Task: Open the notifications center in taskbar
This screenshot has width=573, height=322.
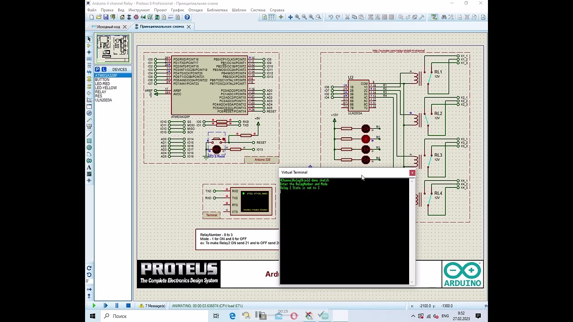Action: coord(478,316)
